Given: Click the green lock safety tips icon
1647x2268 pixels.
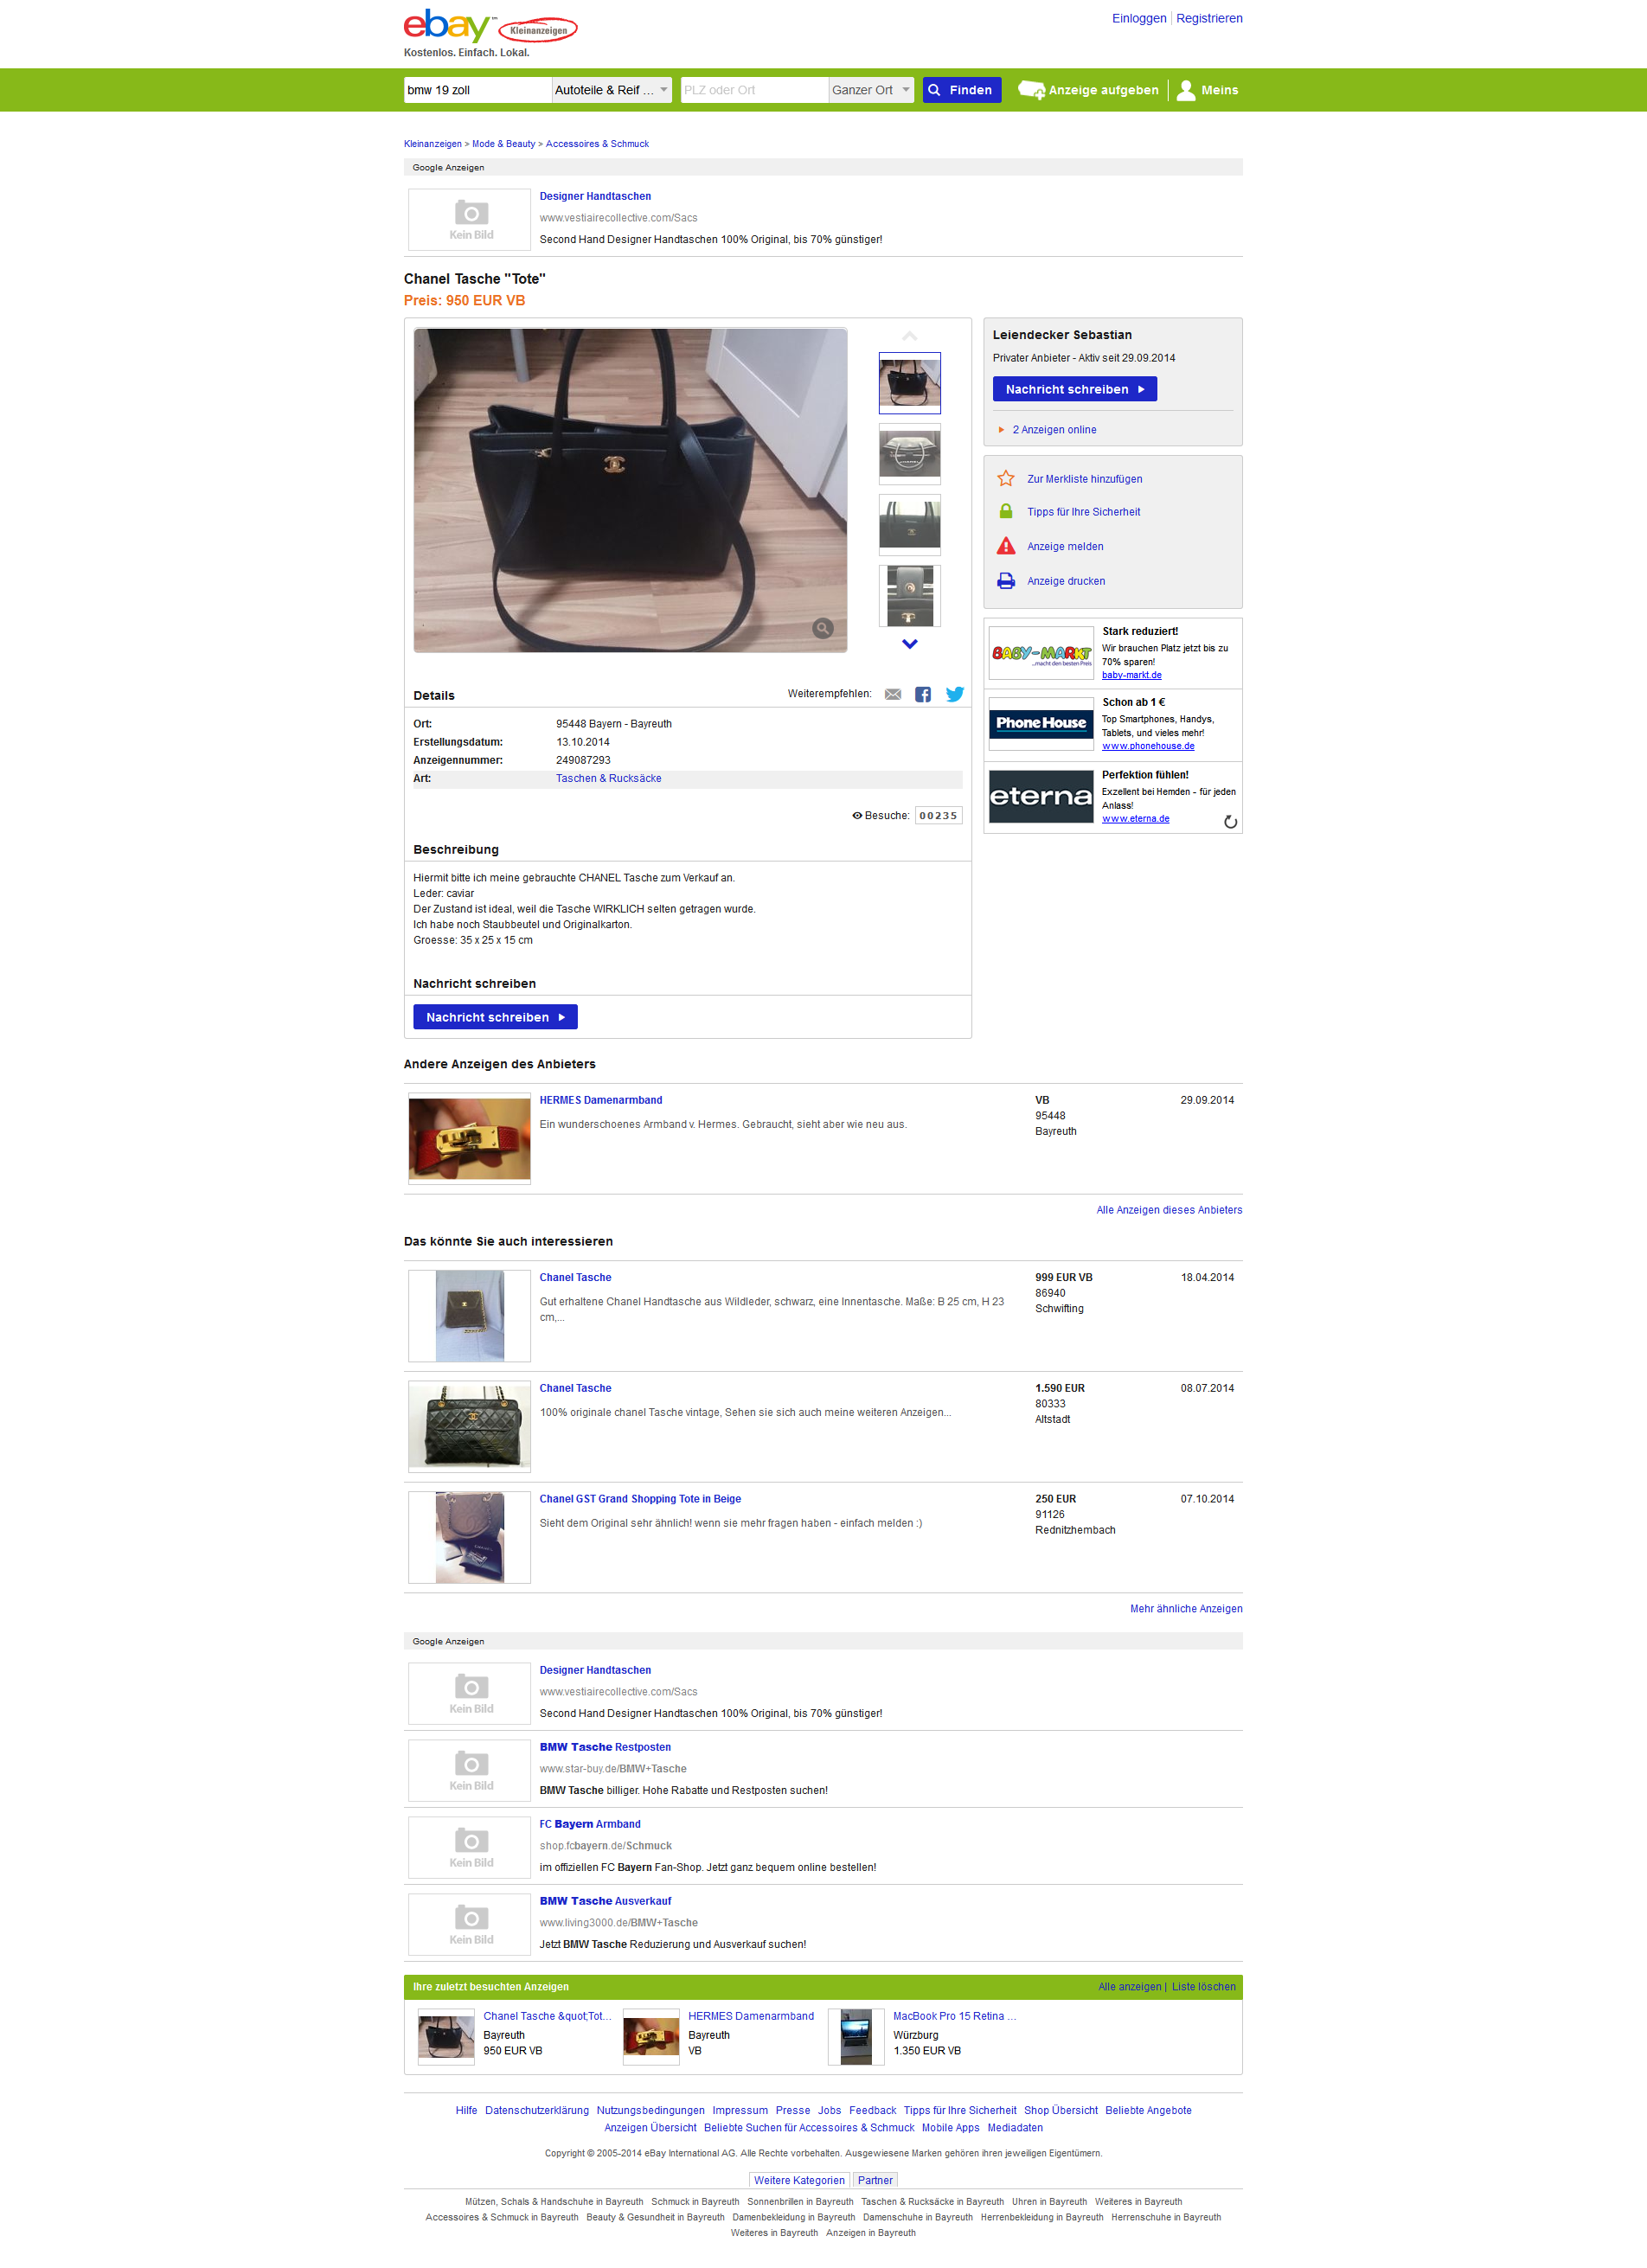Looking at the screenshot, I should coord(1006,511).
